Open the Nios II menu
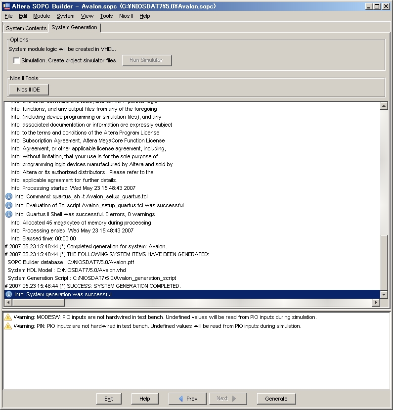 tap(126, 16)
